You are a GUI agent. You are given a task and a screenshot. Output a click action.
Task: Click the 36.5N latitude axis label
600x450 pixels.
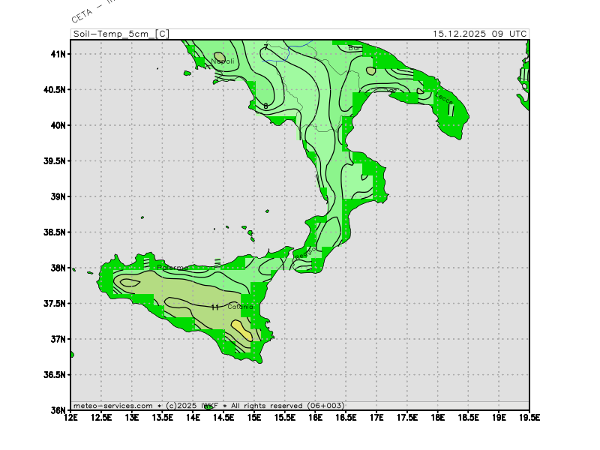click(x=56, y=375)
